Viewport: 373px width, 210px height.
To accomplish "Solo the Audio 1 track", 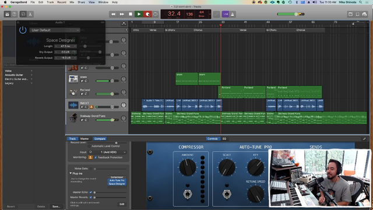I will (86, 107).
